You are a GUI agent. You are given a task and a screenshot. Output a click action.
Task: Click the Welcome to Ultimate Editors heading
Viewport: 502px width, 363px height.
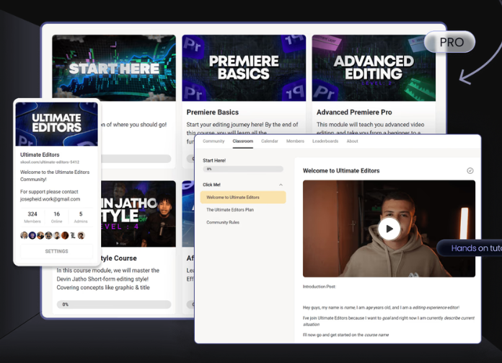[341, 171]
